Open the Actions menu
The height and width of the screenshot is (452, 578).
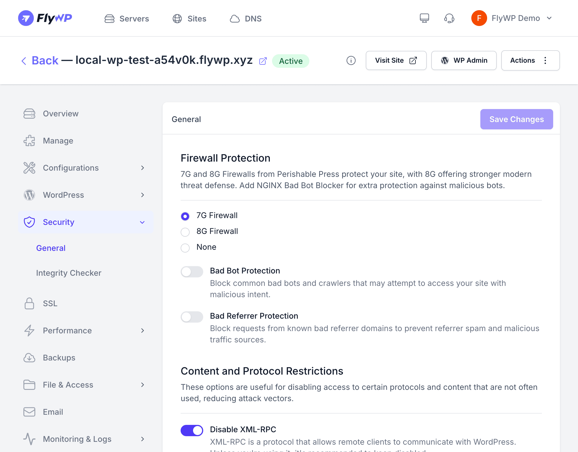pos(530,60)
